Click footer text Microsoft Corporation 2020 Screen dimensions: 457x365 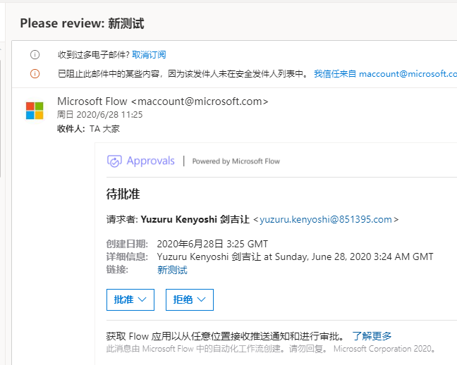384,349
